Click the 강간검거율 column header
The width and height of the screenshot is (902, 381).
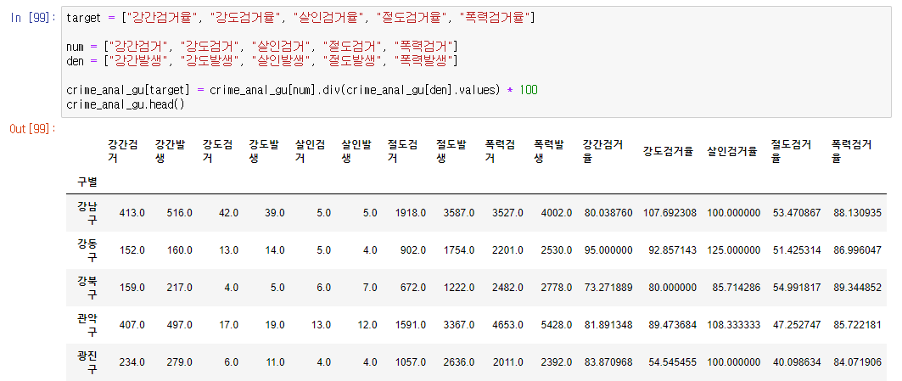click(x=602, y=151)
